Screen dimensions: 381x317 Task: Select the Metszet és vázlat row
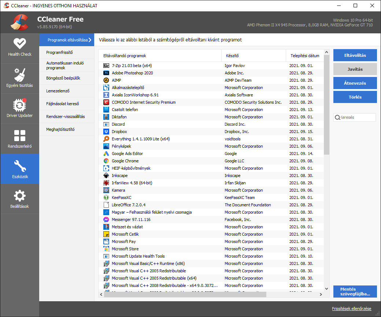(211, 227)
